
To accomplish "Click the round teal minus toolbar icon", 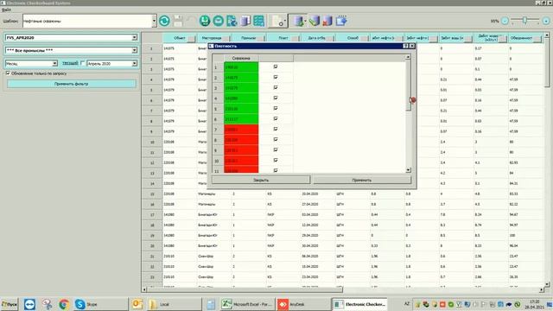I will click(x=219, y=21).
